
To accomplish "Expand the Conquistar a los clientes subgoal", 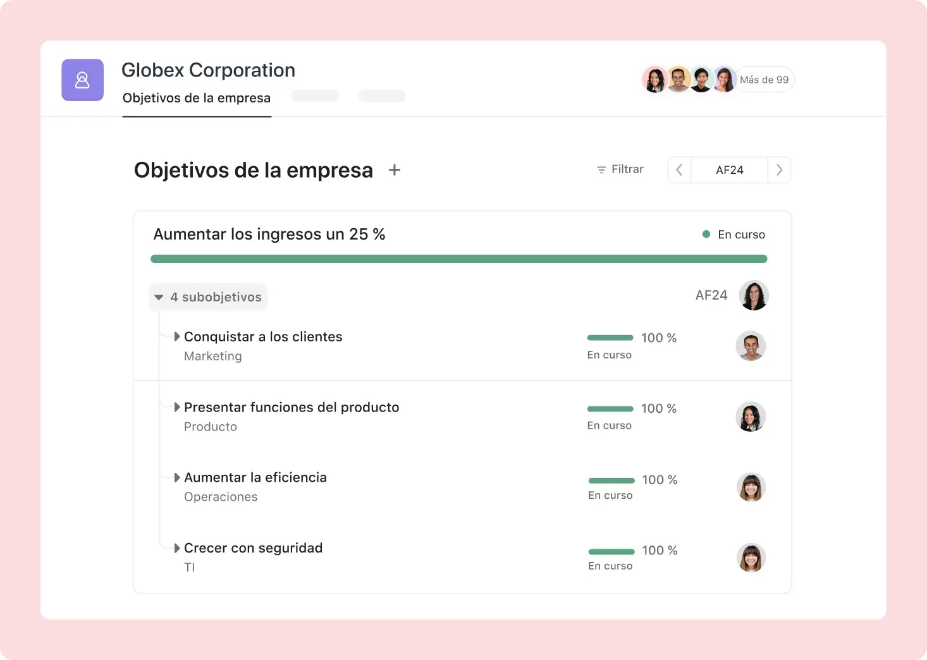I will coord(178,337).
